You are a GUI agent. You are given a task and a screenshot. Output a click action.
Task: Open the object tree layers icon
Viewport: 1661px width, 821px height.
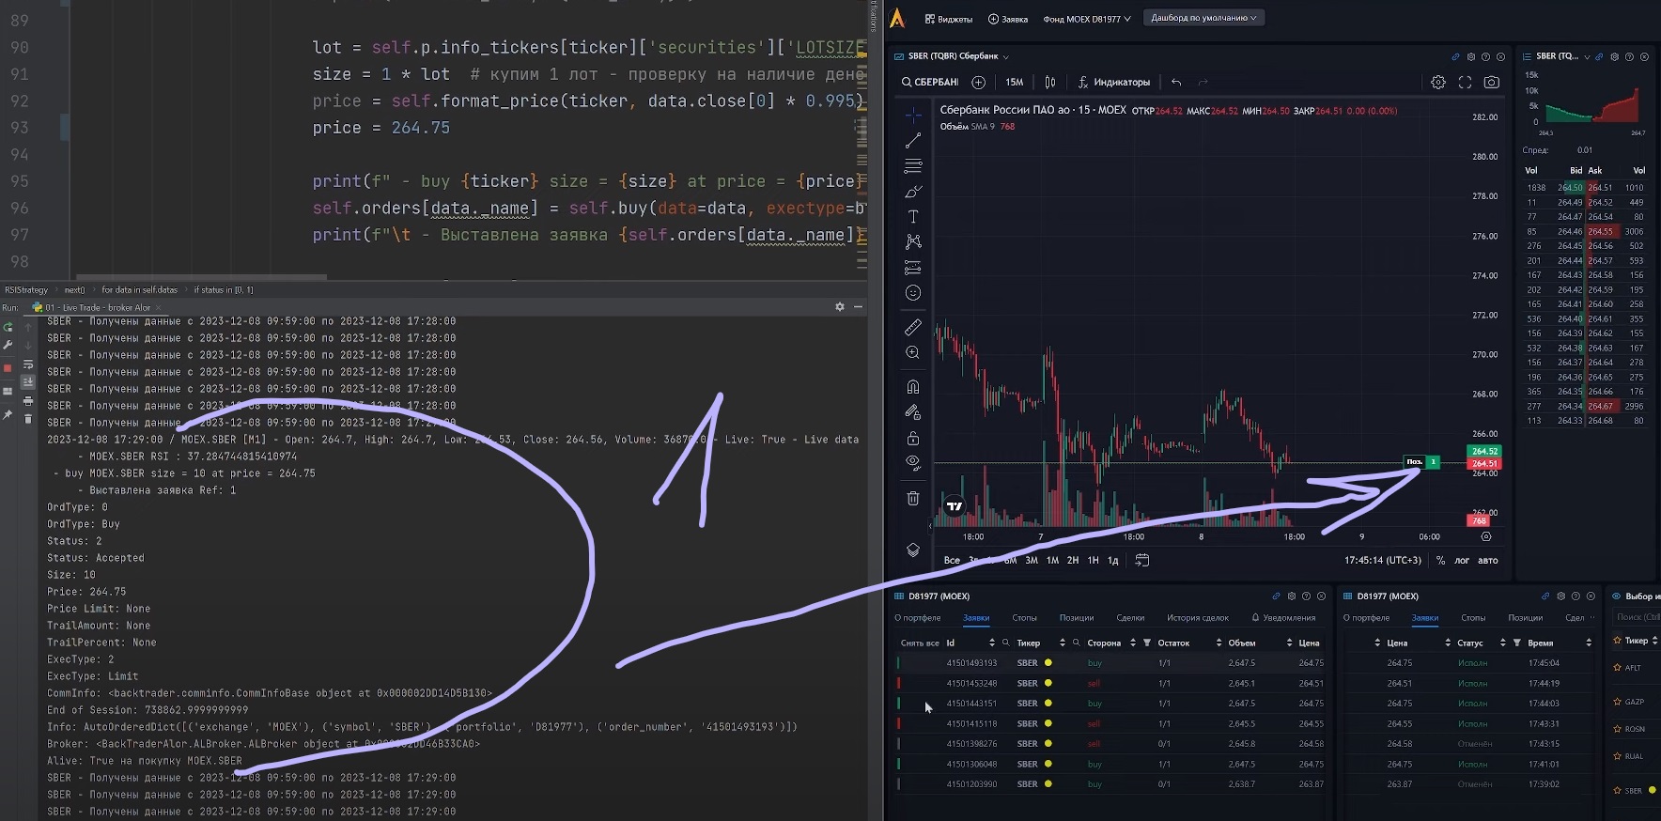(x=912, y=550)
